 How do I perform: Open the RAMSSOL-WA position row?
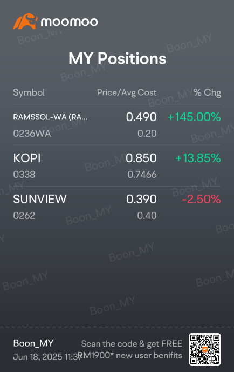click(117, 125)
